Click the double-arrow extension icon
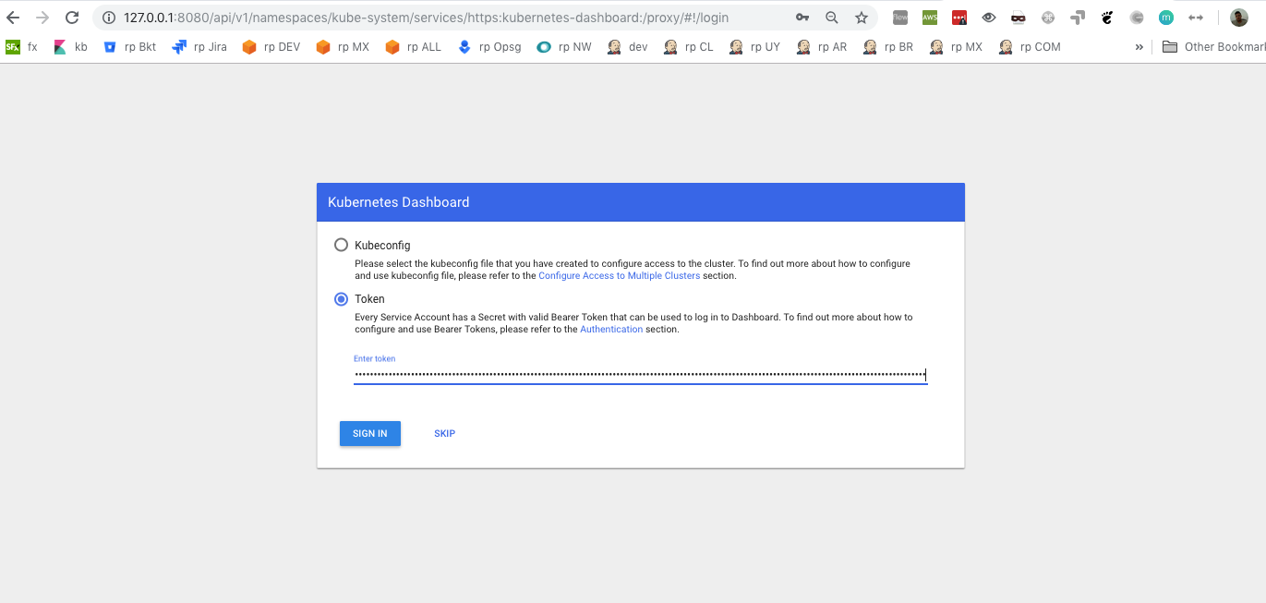This screenshot has width=1266, height=603. tap(1196, 18)
